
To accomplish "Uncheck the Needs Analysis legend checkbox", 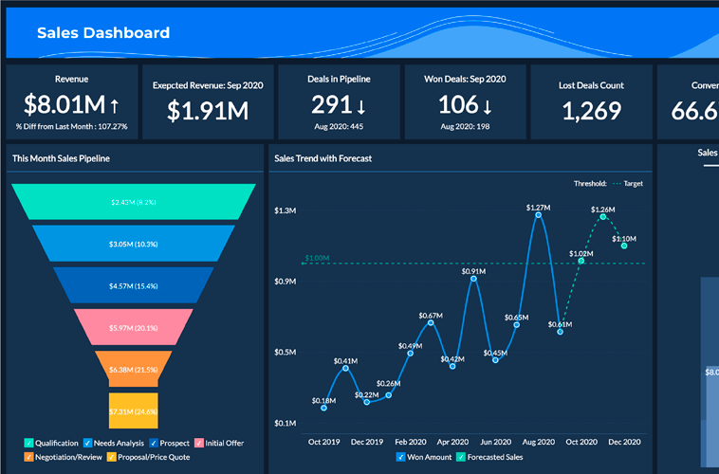I will tap(88, 443).
